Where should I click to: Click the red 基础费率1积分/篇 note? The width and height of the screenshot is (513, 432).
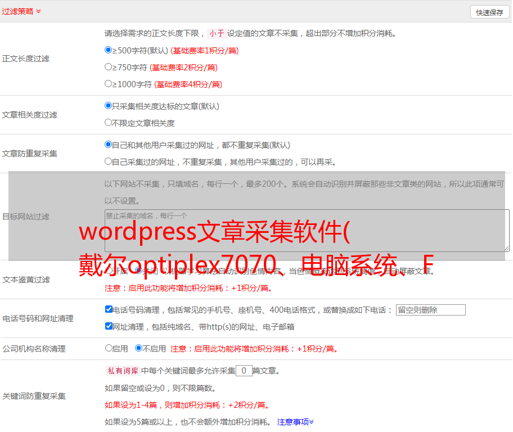point(205,51)
